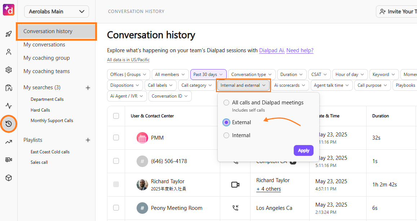417x221 pixels.
Task: Click the Dialpad logo icon
Action: [x=9, y=10]
